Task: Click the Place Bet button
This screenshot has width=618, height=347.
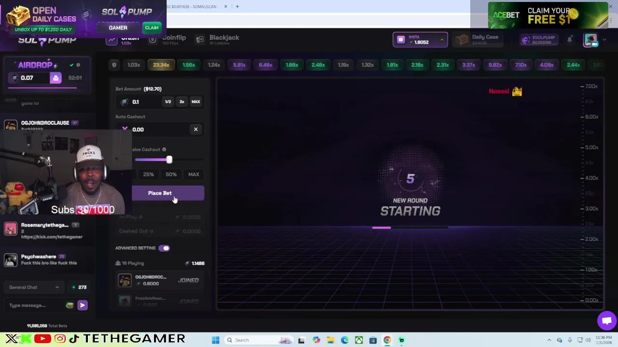Action: click(160, 193)
